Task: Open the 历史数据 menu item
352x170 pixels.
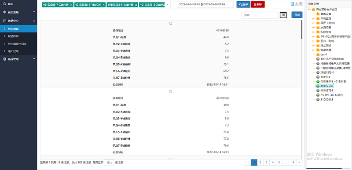Action: coord(18,29)
